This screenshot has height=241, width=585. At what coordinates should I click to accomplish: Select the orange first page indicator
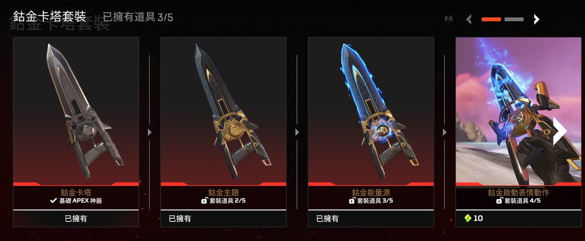tap(491, 19)
